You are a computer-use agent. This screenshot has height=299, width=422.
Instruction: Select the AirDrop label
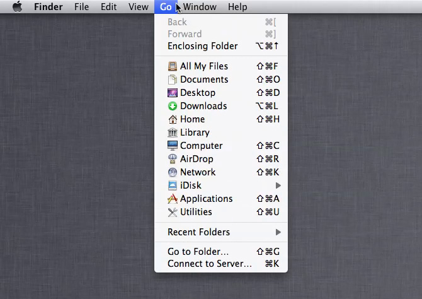(x=197, y=159)
